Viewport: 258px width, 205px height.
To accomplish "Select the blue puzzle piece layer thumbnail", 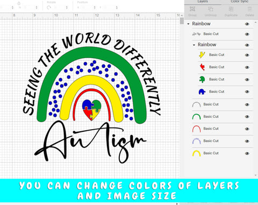I will [202, 91].
